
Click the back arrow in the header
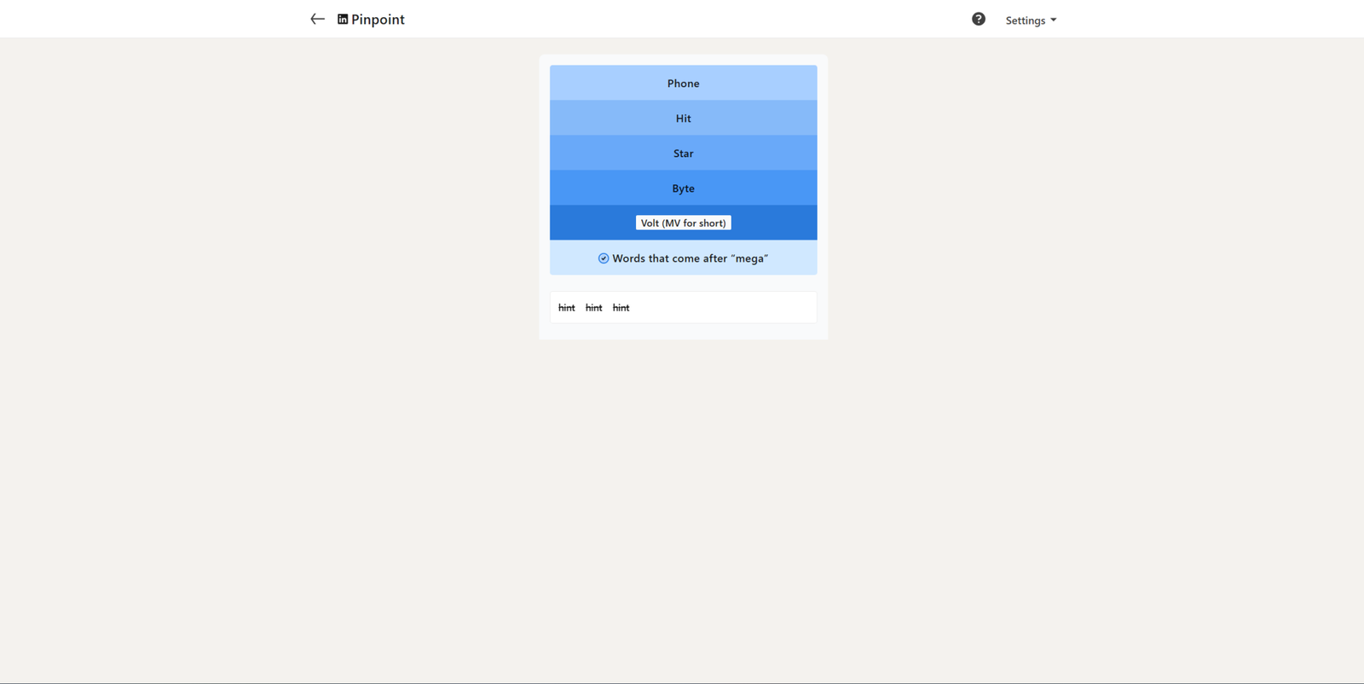[317, 19]
